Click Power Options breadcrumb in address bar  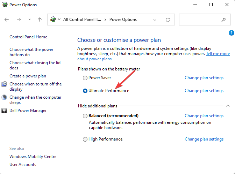click(123, 20)
